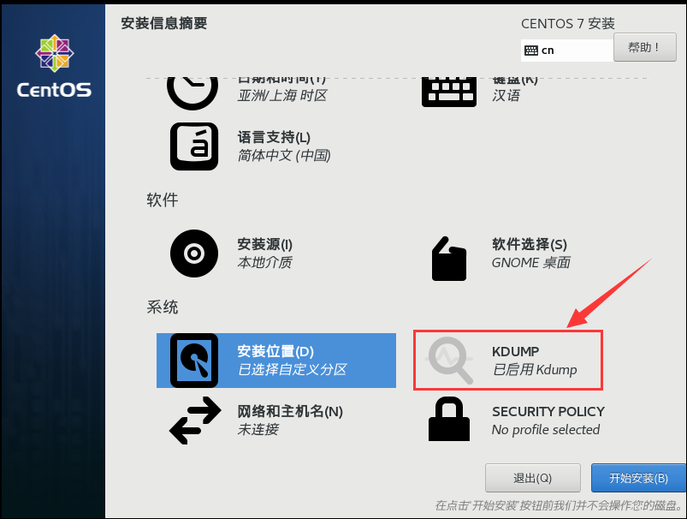Click the clock icon for date and time

[192, 92]
